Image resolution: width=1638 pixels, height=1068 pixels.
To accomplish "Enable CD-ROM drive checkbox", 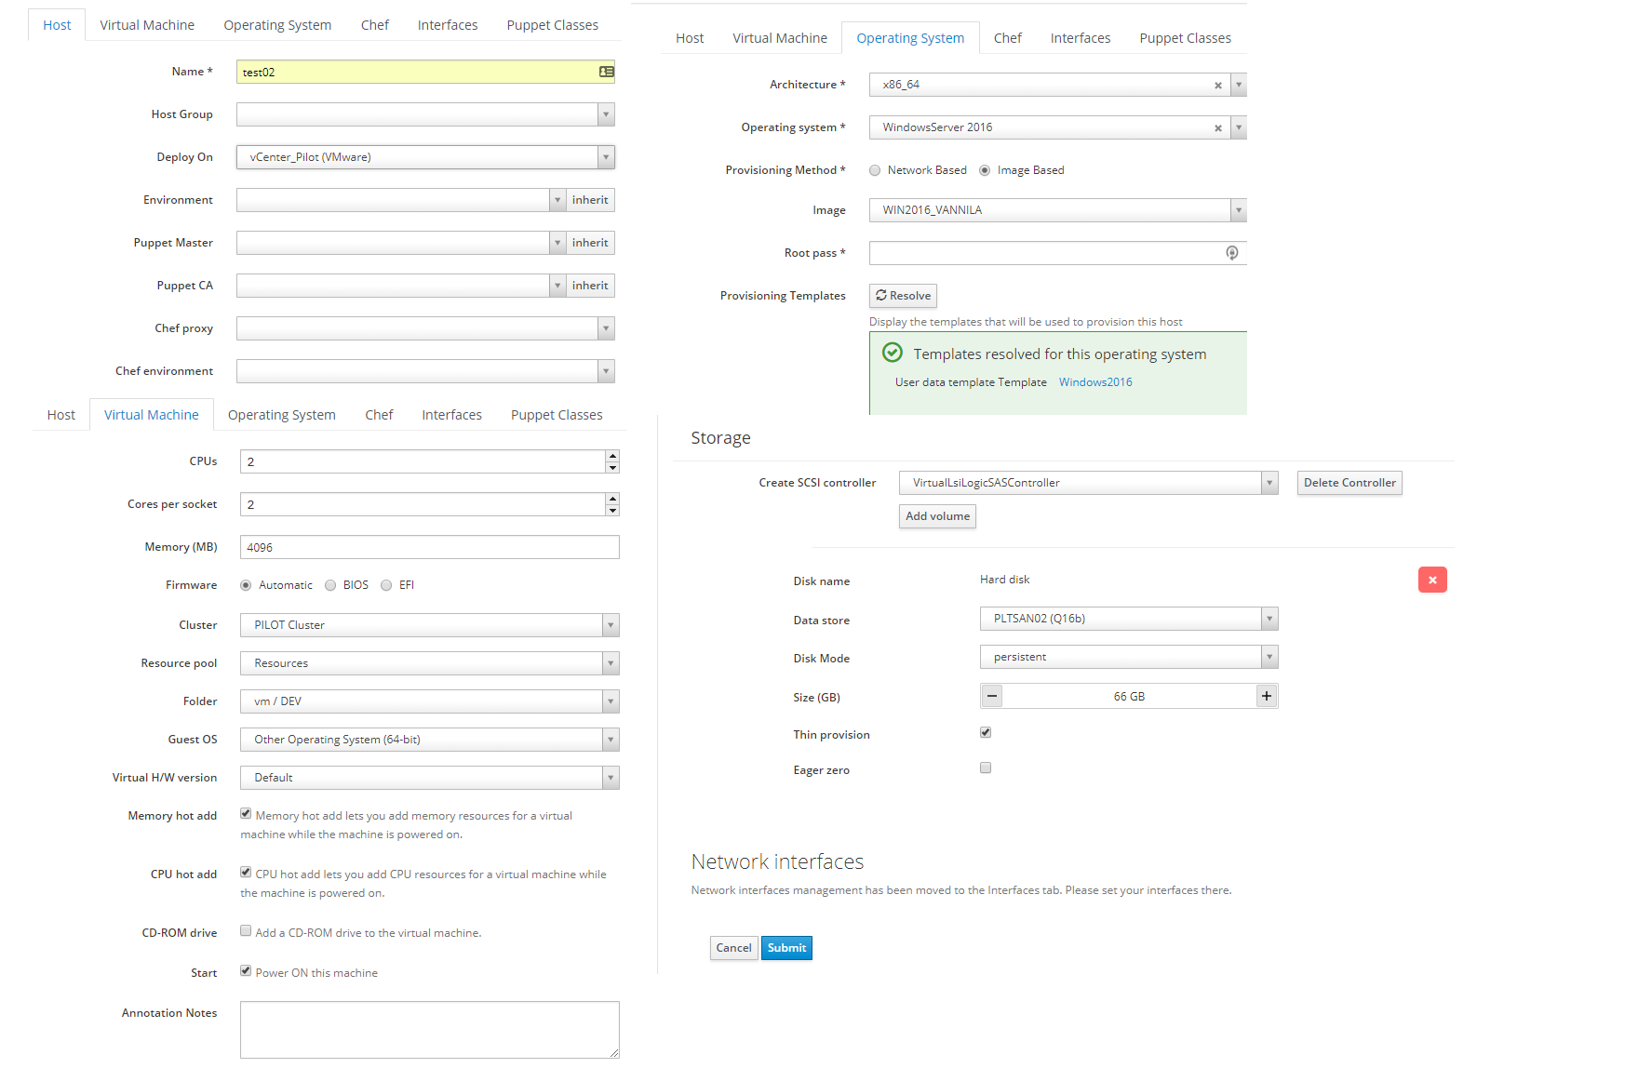I will [246, 930].
